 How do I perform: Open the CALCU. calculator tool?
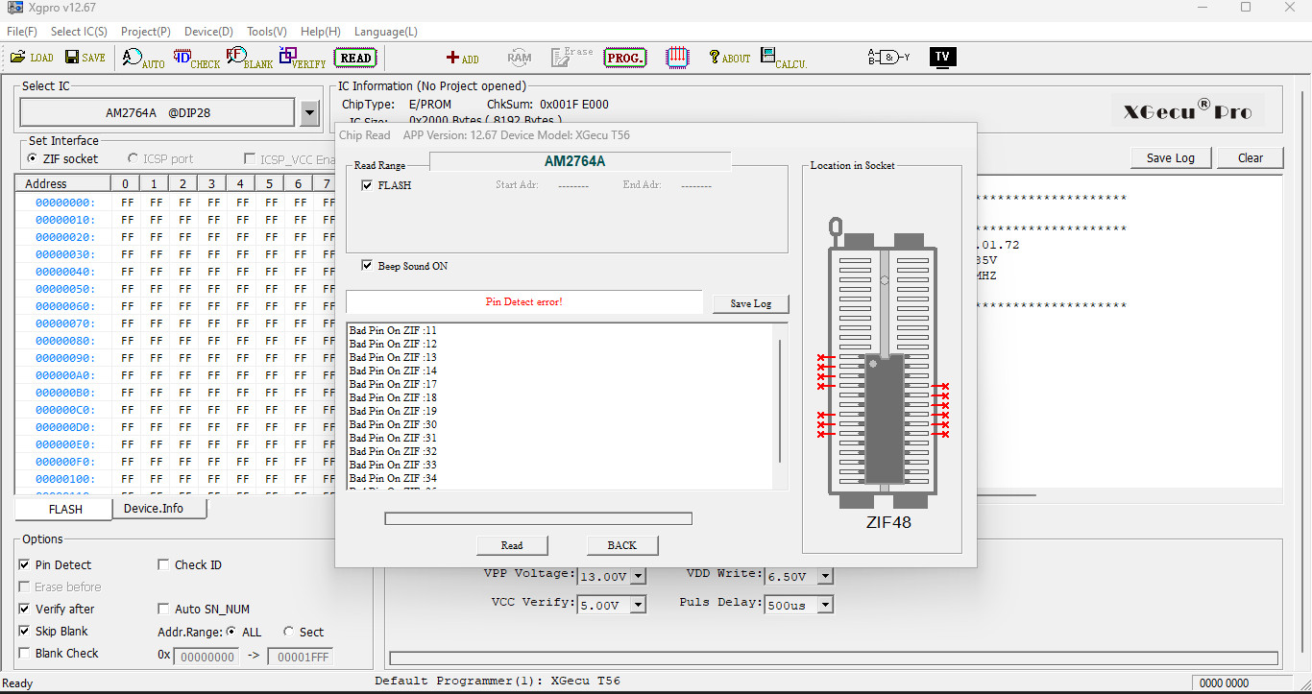click(x=783, y=59)
